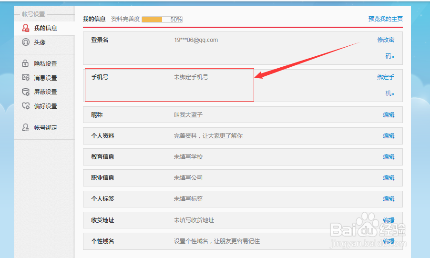Click the 教育信息 label
This screenshot has height=258, width=430.
point(102,157)
